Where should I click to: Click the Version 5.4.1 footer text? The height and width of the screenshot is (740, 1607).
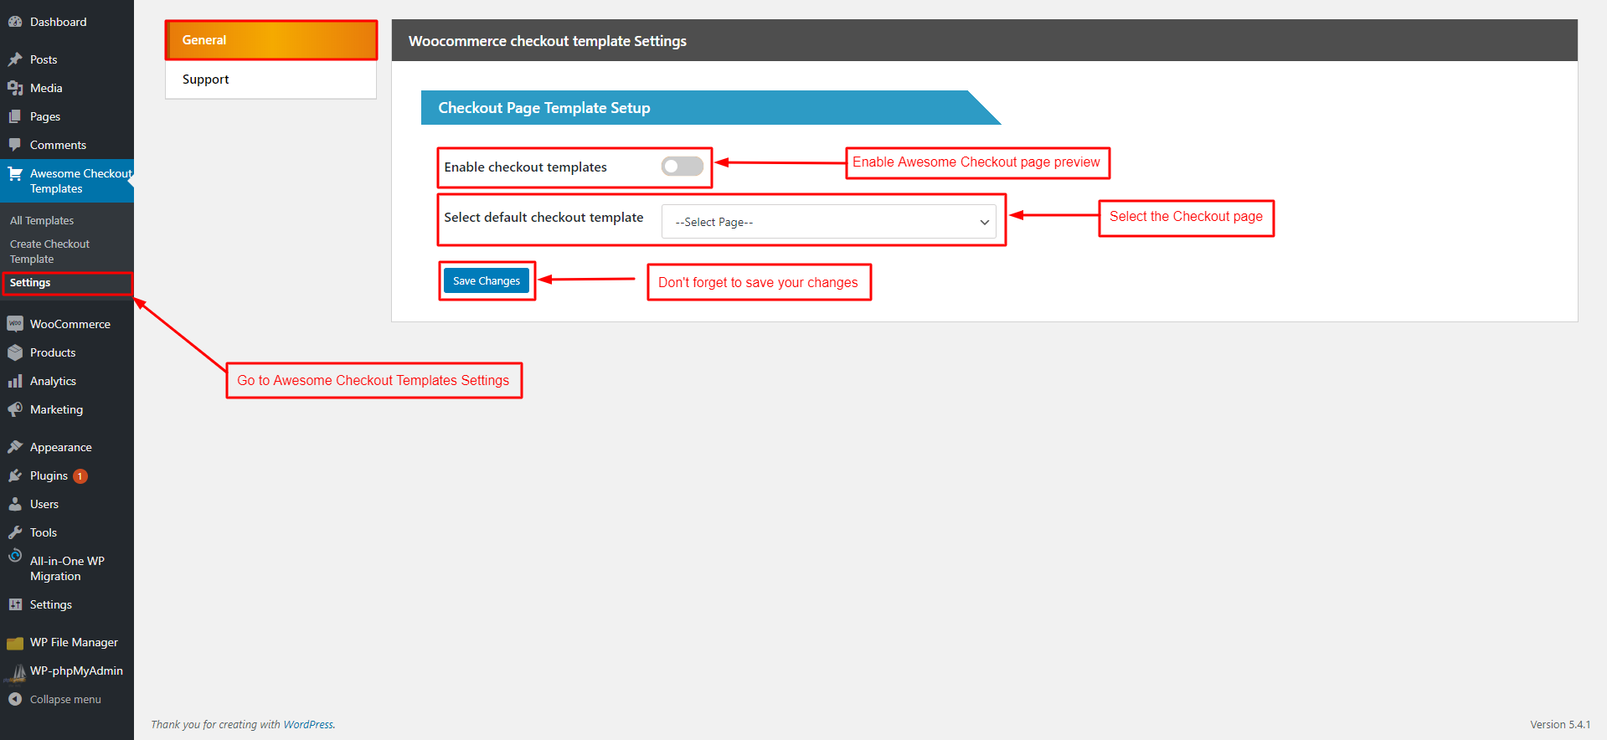[1560, 725]
